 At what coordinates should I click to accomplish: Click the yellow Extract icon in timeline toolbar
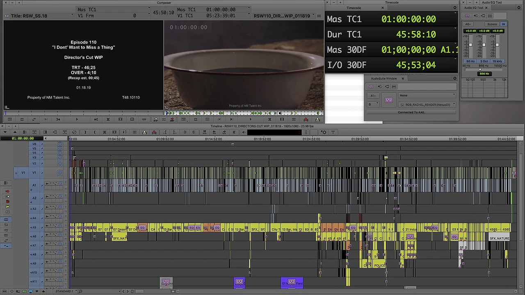(x=144, y=132)
